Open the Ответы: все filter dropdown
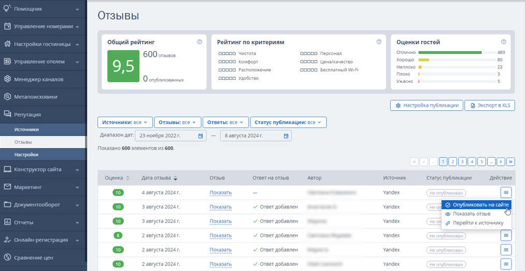525x271 pixels. tap(225, 122)
